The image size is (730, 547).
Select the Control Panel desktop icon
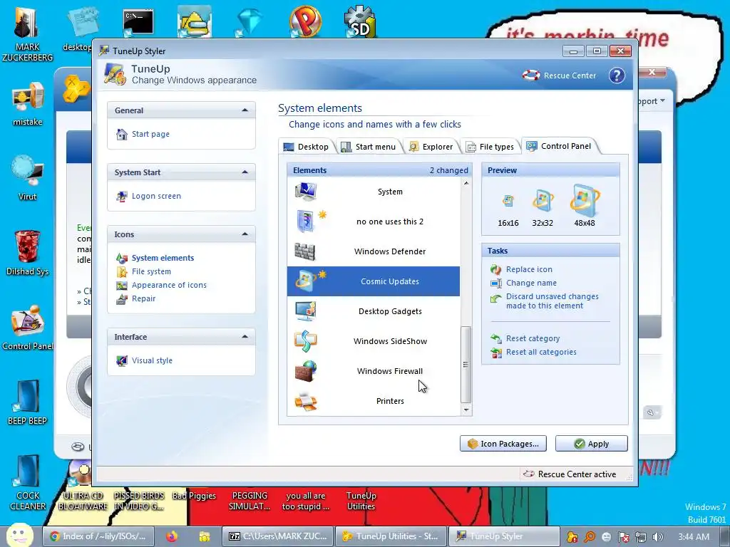[x=28, y=328]
